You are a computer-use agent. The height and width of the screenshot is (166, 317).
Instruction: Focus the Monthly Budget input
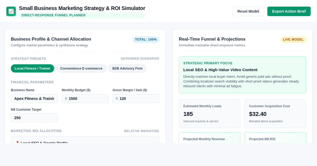click(85, 99)
